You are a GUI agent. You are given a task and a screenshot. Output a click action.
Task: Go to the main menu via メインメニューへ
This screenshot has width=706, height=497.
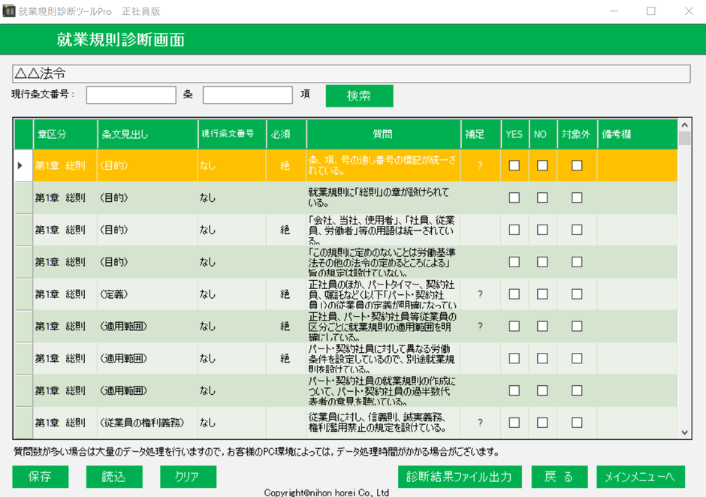(x=639, y=477)
